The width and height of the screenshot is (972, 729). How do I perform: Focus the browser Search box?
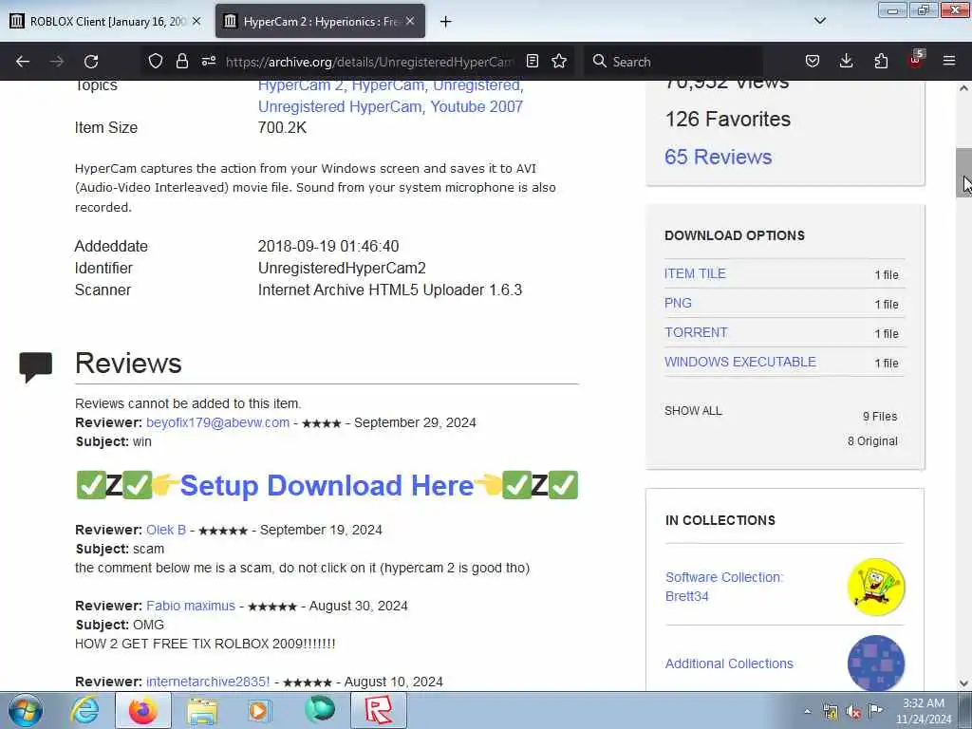point(673,62)
